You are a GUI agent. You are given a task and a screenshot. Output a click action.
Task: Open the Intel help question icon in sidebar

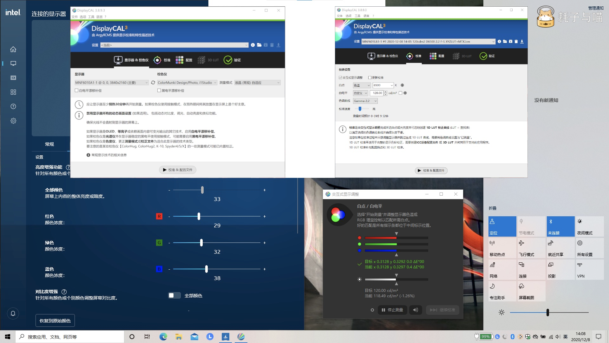pos(13,106)
